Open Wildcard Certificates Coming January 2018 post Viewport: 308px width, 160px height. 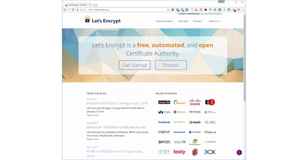[117, 103]
